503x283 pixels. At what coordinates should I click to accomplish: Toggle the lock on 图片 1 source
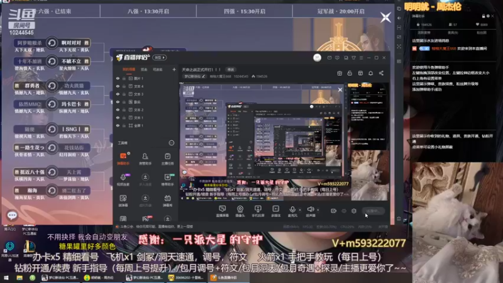pyautogui.click(x=124, y=78)
